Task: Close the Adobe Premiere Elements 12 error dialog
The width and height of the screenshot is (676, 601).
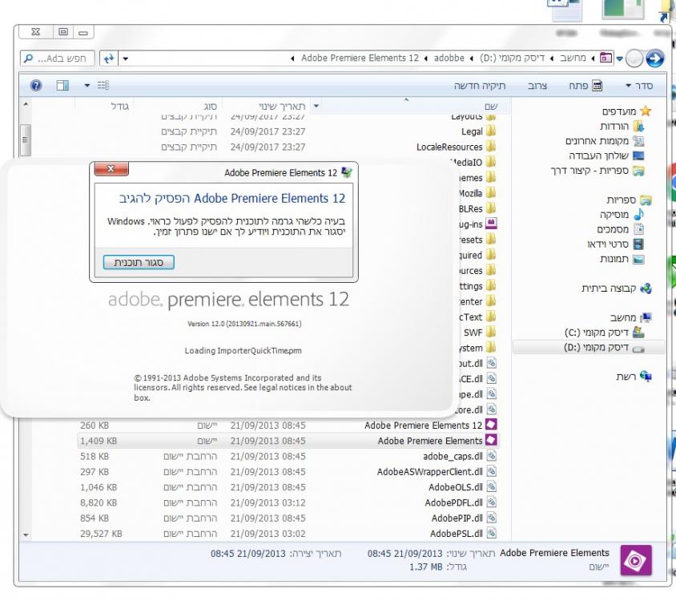Action: point(111,169)
